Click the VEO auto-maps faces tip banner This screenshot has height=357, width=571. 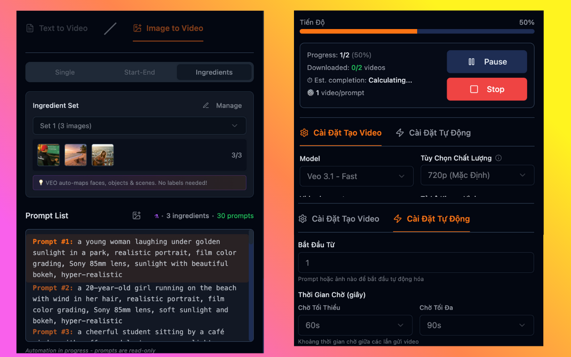[139, 183]
